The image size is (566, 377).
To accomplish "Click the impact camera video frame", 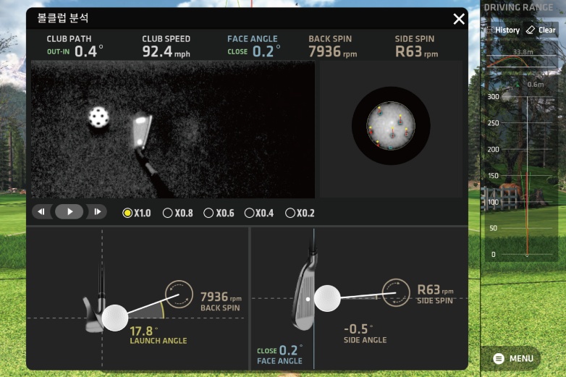I will point(173,129).
